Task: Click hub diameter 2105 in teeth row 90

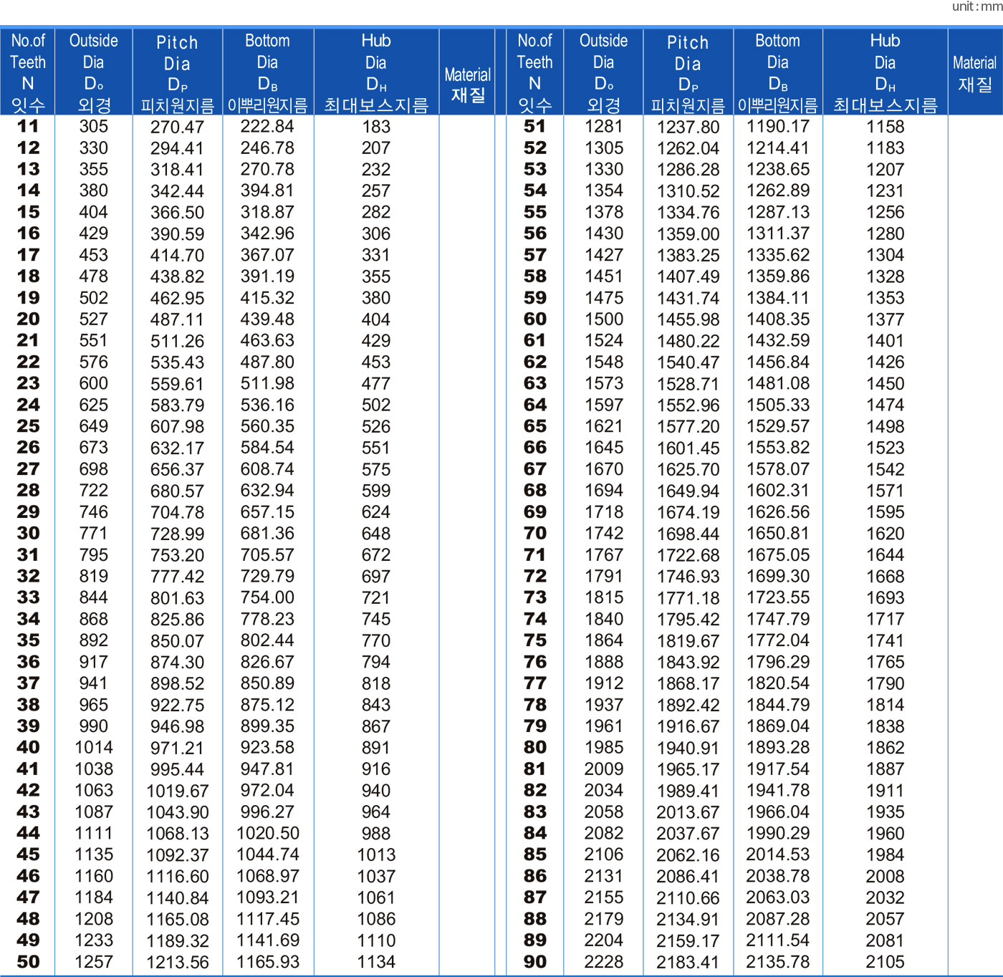Action: [x=886, y=962]
